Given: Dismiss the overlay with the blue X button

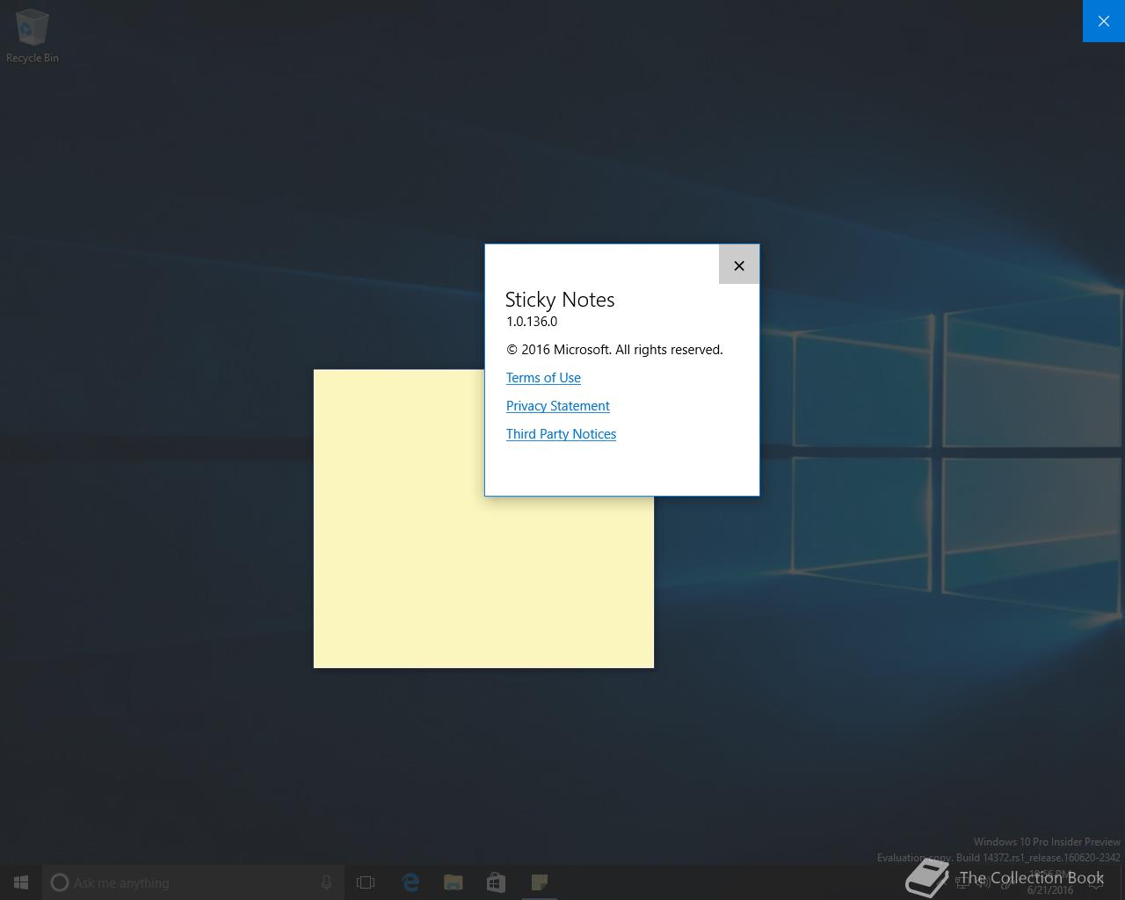Looking at the screenshot, I should click(1104, 21).
